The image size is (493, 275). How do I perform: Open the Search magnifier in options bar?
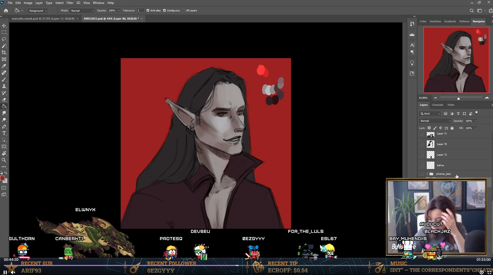(472, 11)
